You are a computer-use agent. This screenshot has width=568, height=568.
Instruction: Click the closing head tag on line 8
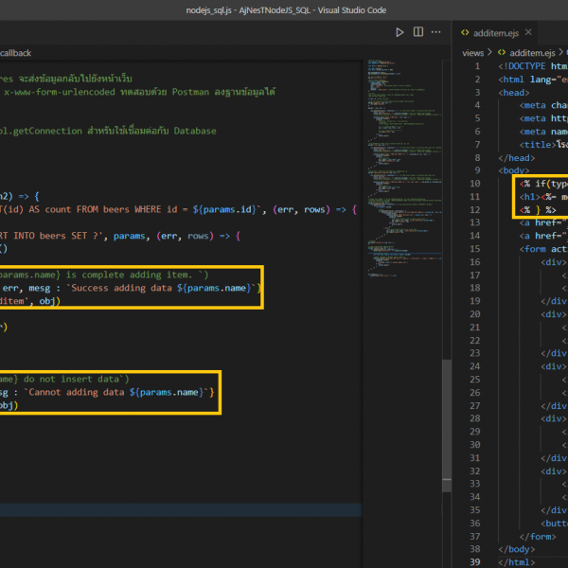(x=516, y=157)
